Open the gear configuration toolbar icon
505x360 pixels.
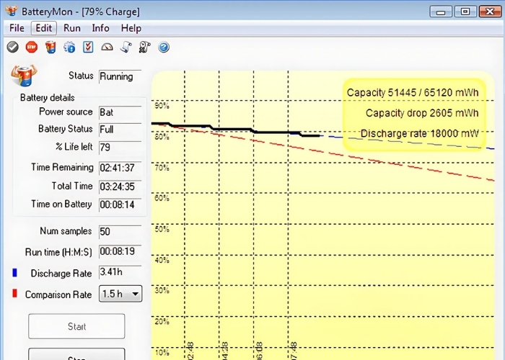point(69,48)
